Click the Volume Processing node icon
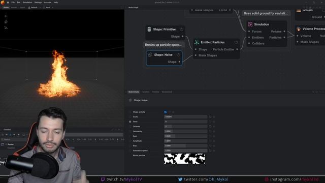Viewport: 325px width, 183px height. coord(299,29)
